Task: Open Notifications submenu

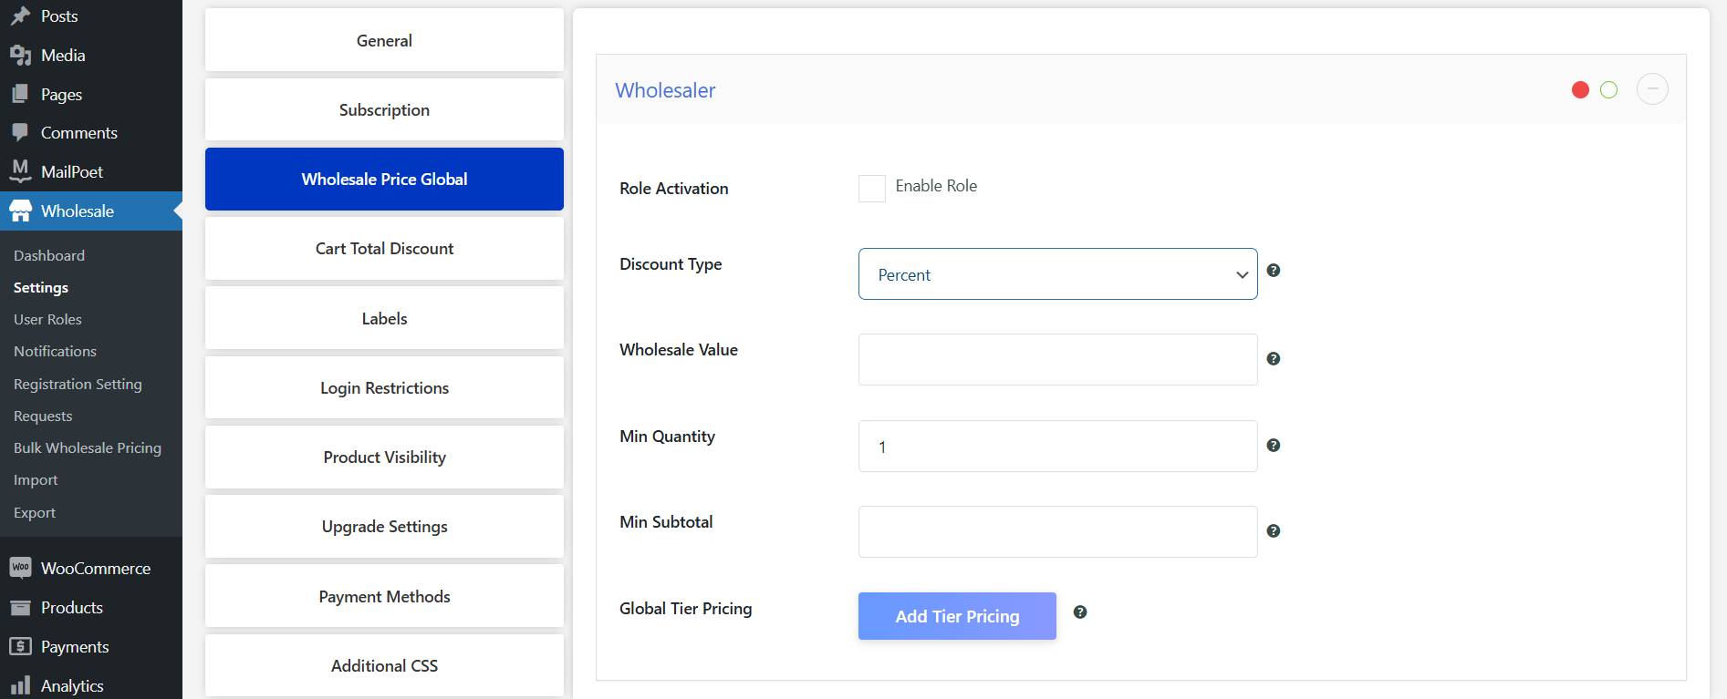Action: pos(55,351)
